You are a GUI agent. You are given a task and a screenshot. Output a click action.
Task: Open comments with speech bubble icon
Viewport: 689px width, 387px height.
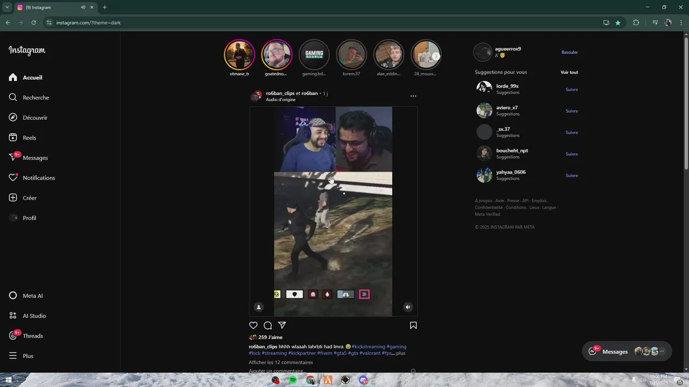click(x=268, y=325)
